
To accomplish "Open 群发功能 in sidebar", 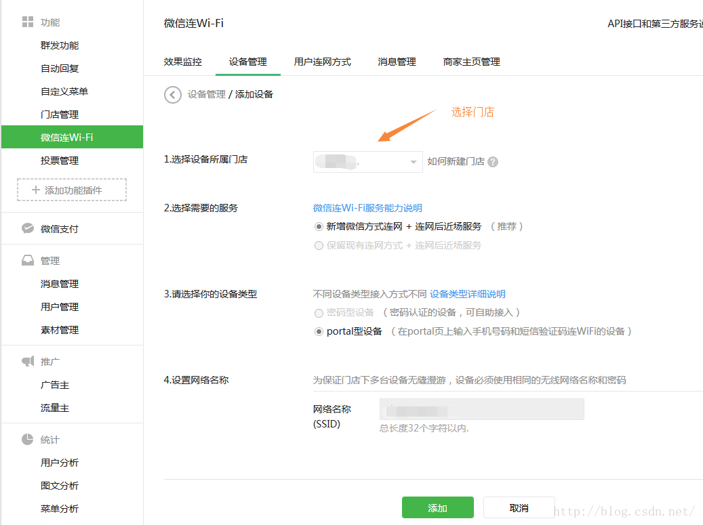I will point(60,45).
